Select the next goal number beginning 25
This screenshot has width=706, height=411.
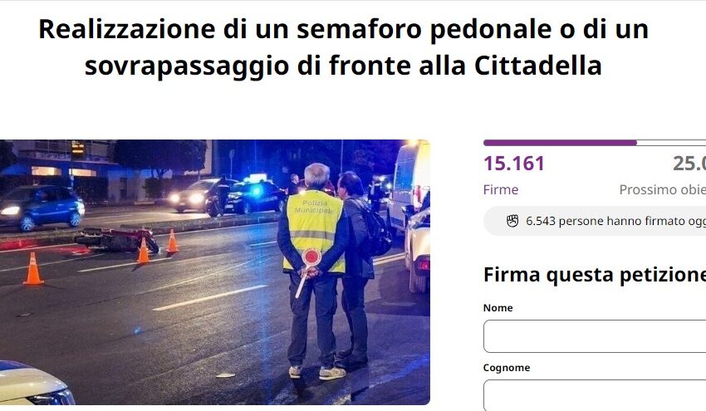tap(689, 164)
